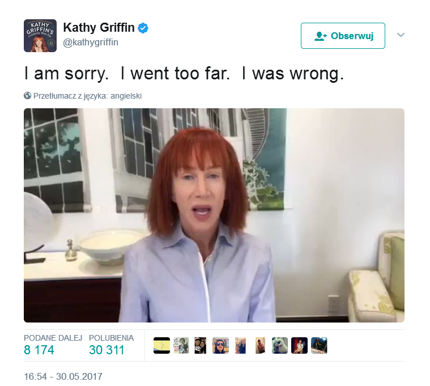
Task: Open the dark blue last liker avatar
Action: (319, 345)
